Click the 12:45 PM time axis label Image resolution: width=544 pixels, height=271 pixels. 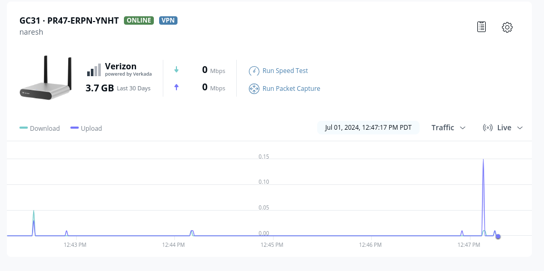pos(272,245)
